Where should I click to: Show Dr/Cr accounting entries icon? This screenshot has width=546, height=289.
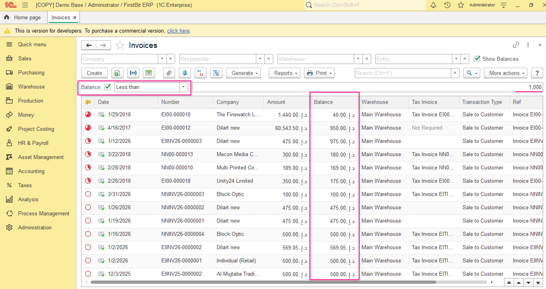(x=201, y=73)
